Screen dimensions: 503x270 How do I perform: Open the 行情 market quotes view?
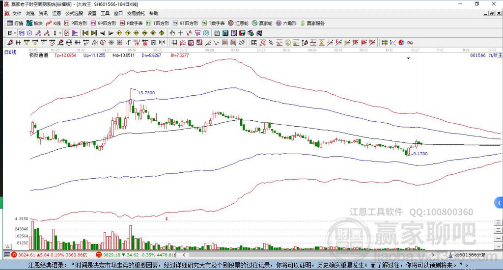[15, 23]
